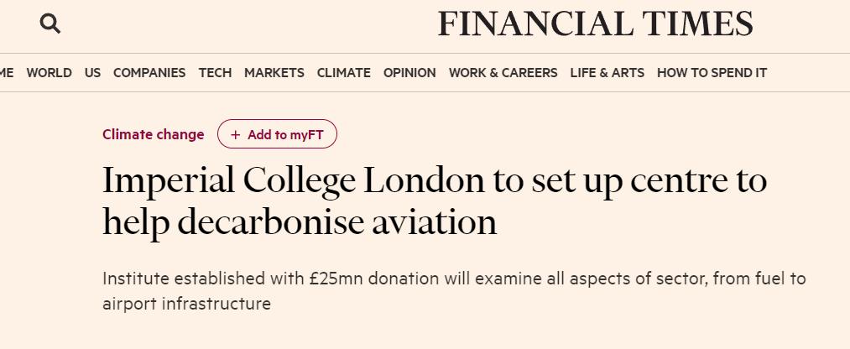The height and width of the screenshot is (349, 850).
Task: Click the partially visible Home nav item
Action: click(x=7, y=73)
